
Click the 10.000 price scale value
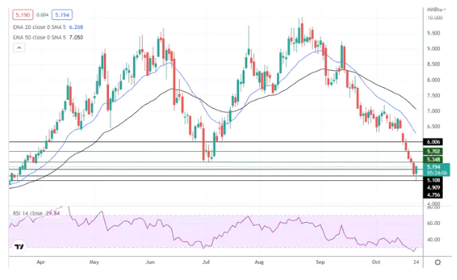click(435, 18)
